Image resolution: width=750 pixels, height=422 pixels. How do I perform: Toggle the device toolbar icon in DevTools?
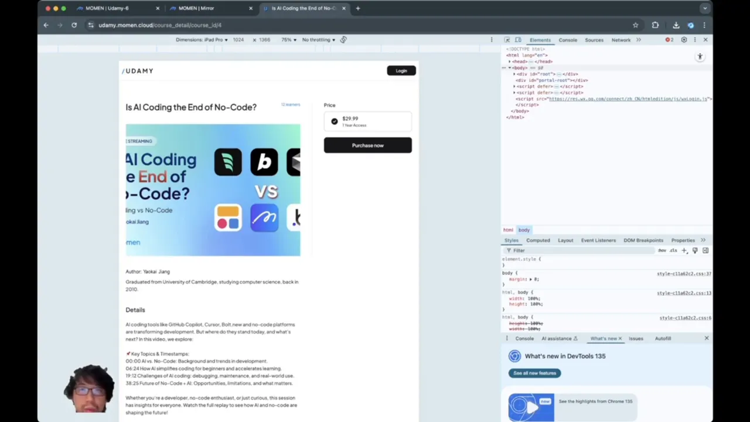pyautogui.click(x=518, y=40)
